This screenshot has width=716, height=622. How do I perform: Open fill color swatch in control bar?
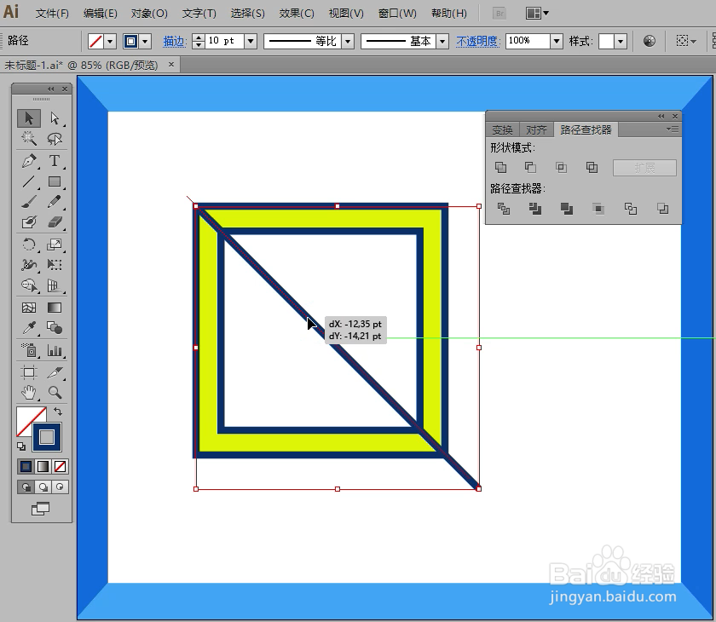[95, 42]
